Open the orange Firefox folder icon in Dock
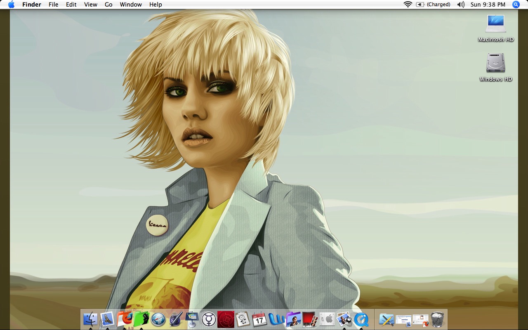Image resolution: width=528 pixels, height=330 pixels. (124, 319)
